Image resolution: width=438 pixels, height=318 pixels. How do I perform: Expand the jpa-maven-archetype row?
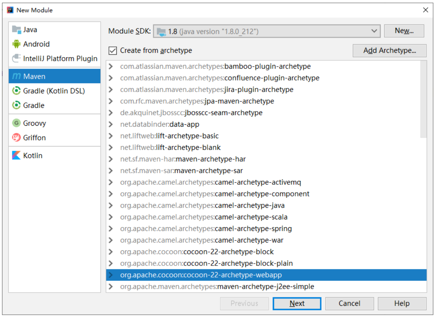pos(111,101)
